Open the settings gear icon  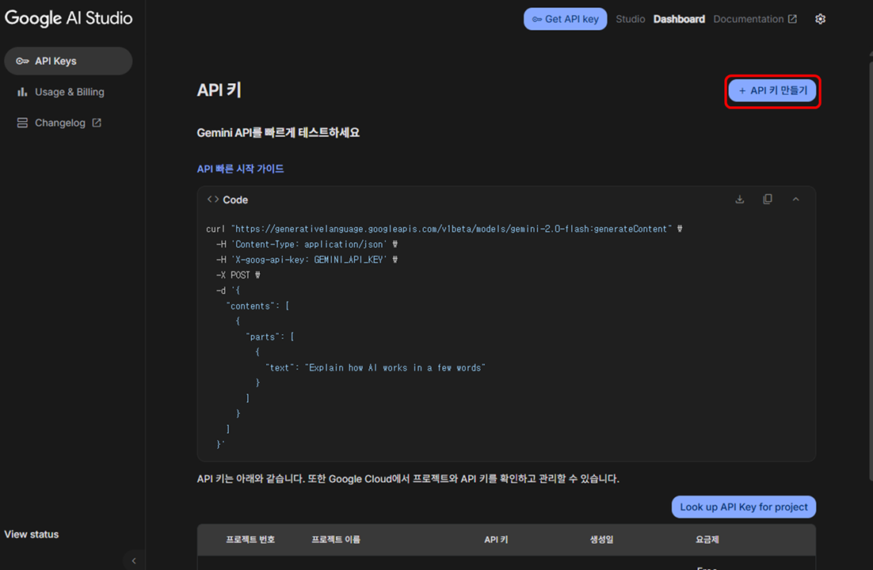[x=820, y=19]
